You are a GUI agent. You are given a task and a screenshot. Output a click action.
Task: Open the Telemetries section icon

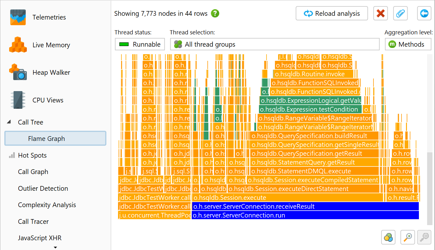click(x=18, y=17)
